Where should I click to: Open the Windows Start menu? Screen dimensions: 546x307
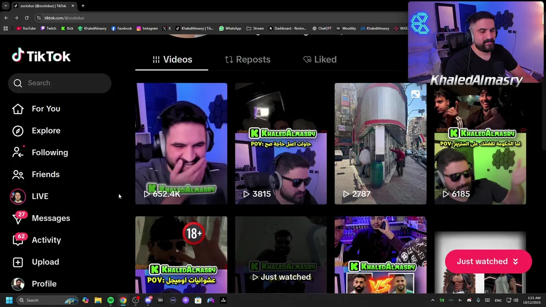click(x=9, y=300)
